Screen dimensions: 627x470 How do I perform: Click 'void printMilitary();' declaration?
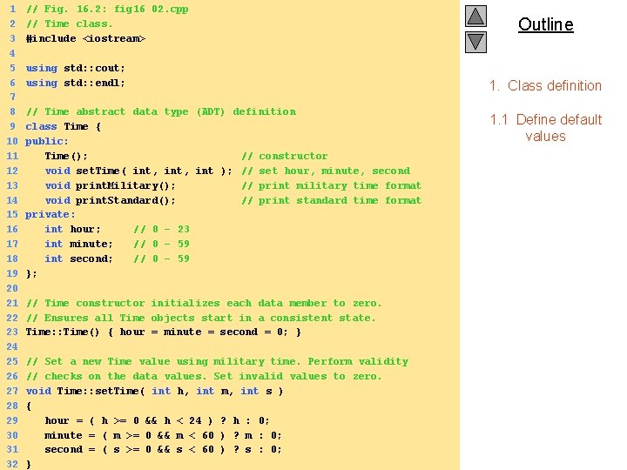point(110,185)
